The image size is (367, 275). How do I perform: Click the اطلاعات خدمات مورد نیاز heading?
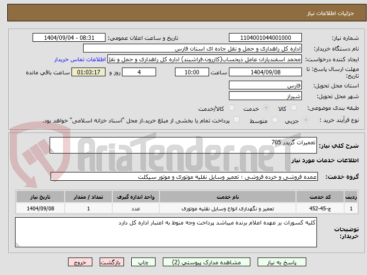(325, 160)
